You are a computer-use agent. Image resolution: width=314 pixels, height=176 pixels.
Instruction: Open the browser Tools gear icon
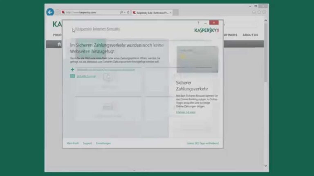(x=264, y=12)
